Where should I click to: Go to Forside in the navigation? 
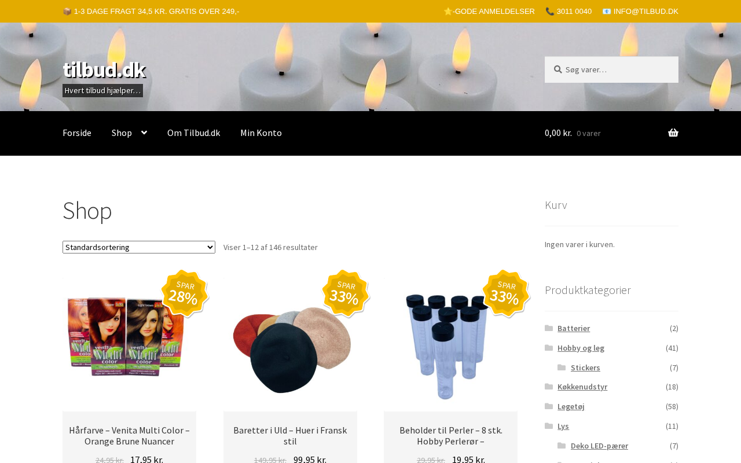click(x=77, y=133)
